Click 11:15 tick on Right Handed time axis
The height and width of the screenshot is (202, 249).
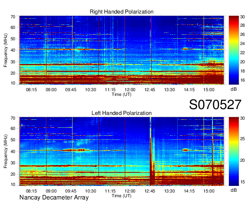110,90
